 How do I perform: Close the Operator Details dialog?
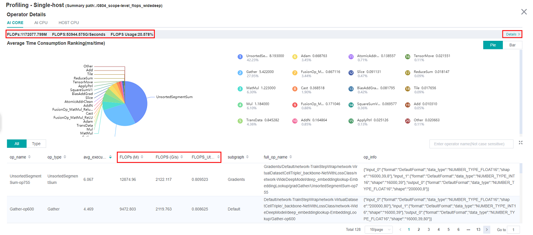(524, 12)
